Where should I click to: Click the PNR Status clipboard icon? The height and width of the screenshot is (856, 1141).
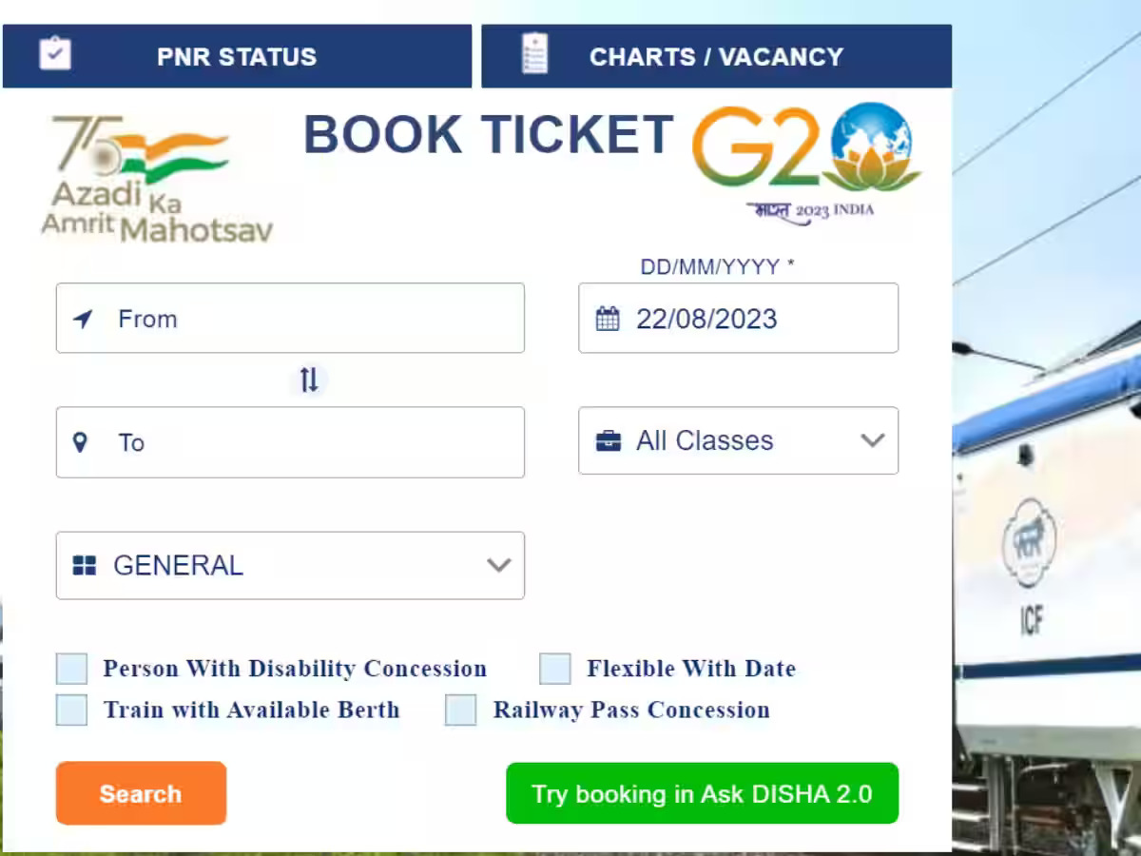coord(55,53)
